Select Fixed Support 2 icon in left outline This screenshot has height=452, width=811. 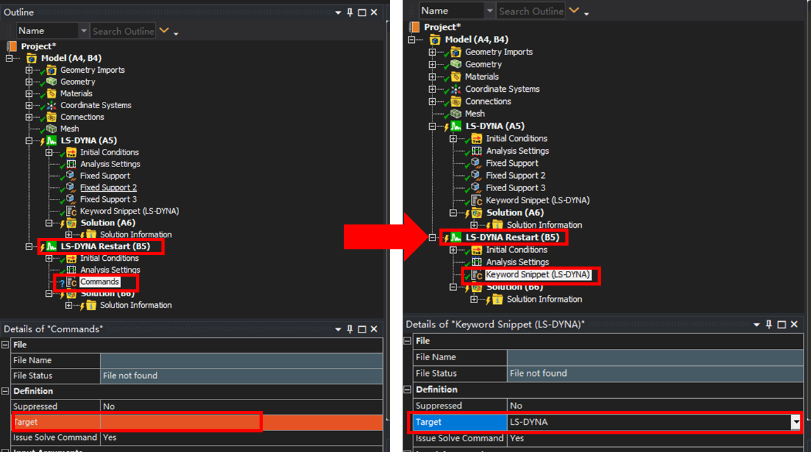pyautogui.click(x=71, y=187)
